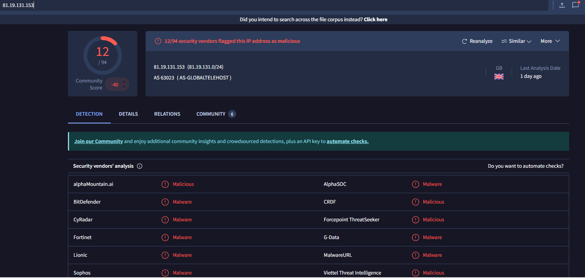
Task: Click the vendor name Lionic
Action: tap(80, 255)
